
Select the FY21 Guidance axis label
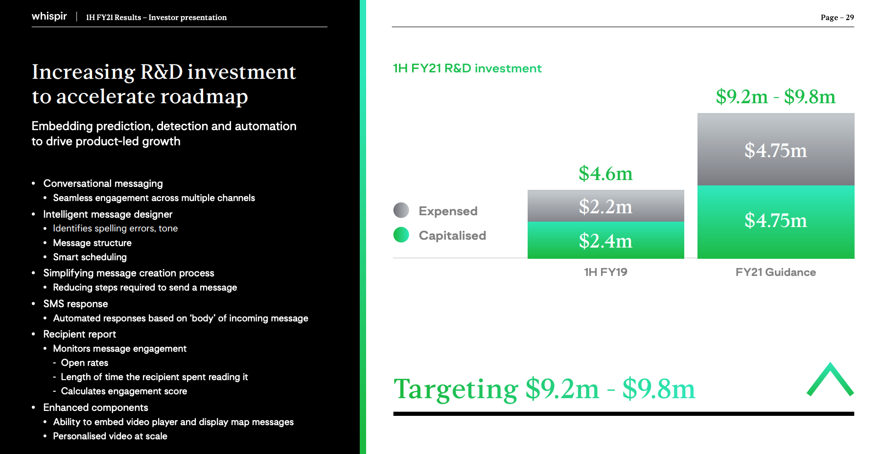click(x=775, y=272)
